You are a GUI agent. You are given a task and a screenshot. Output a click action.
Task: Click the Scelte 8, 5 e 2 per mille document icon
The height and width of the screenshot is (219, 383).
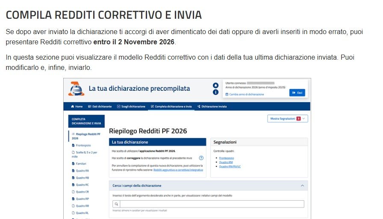tap(73, 153)
